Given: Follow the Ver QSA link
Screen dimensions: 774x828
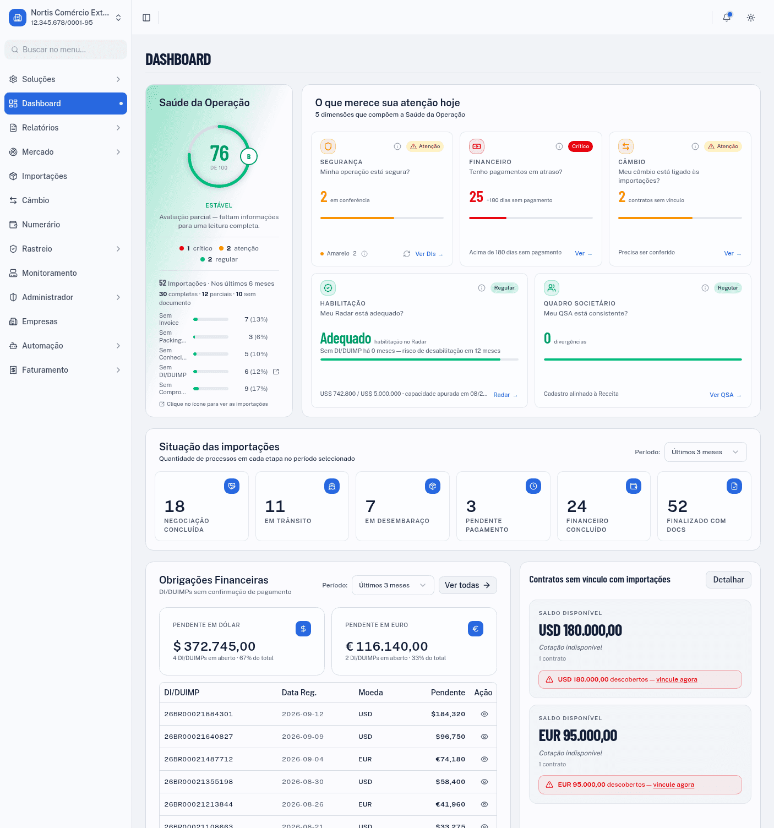Looking at the screenshot, I should point(725,395).
